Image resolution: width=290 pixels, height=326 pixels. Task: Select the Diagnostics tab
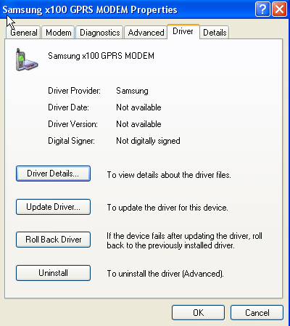99,33
